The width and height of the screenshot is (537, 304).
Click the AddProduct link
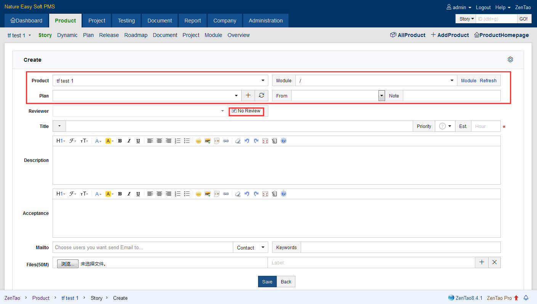[450, 35]
